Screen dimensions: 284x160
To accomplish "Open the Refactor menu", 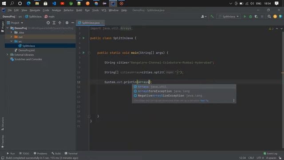I will [x=68, y=10].
